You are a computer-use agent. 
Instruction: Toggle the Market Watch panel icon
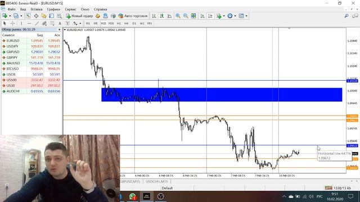[28, 16]
